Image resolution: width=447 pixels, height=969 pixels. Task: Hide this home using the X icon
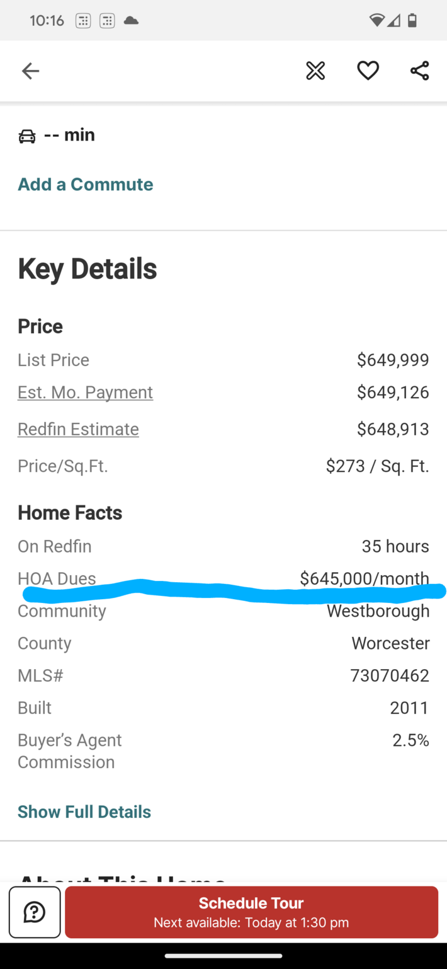(x=315, y=71)
